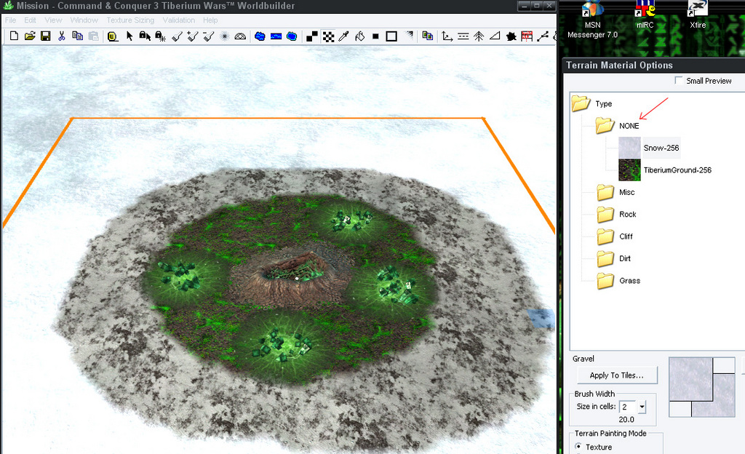Viewport: 745px width, 454px height.
Task: Select the brush with minus sign tool
Action: pyautogui.click(x=209, y=36)
